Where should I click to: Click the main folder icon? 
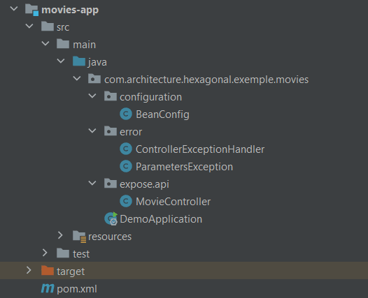point(63,44)
